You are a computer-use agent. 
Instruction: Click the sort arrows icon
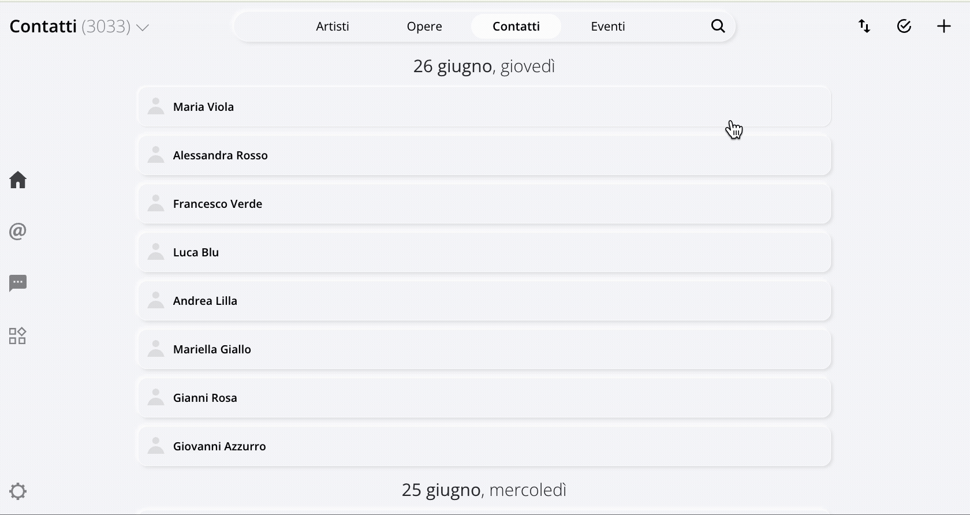coord(864,26)
